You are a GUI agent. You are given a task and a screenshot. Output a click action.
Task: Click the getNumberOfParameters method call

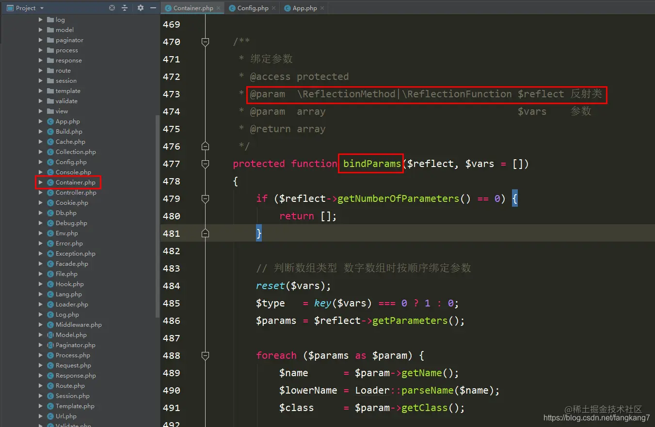coord(398,199)
